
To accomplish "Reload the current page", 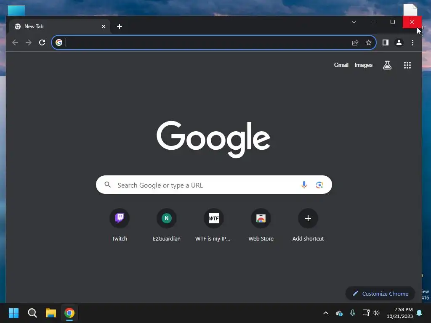I will [42, 42].
